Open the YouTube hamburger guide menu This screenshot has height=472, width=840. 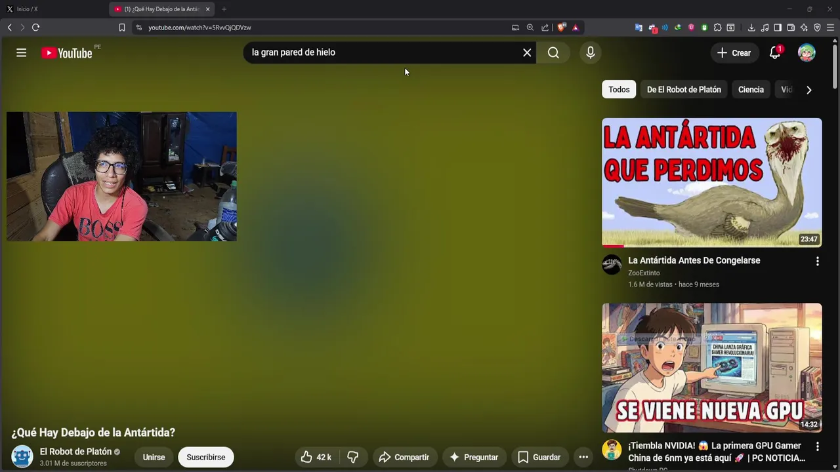21,53
